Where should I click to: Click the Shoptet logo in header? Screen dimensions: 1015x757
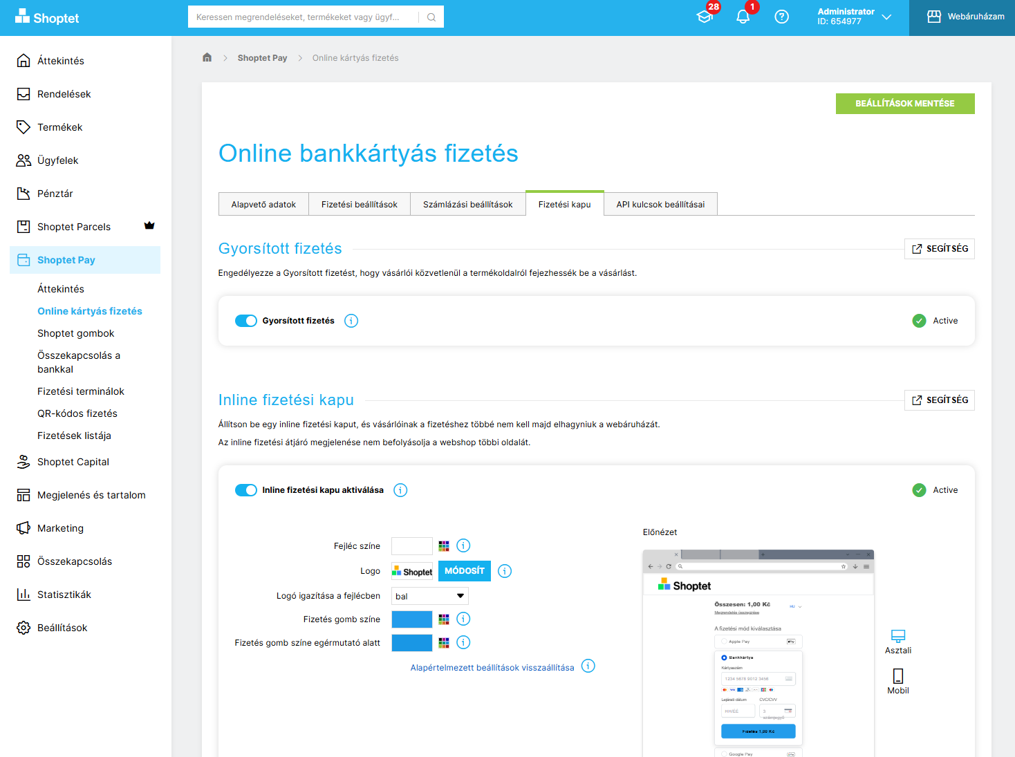pyautogui.click(x=47, y=17)
